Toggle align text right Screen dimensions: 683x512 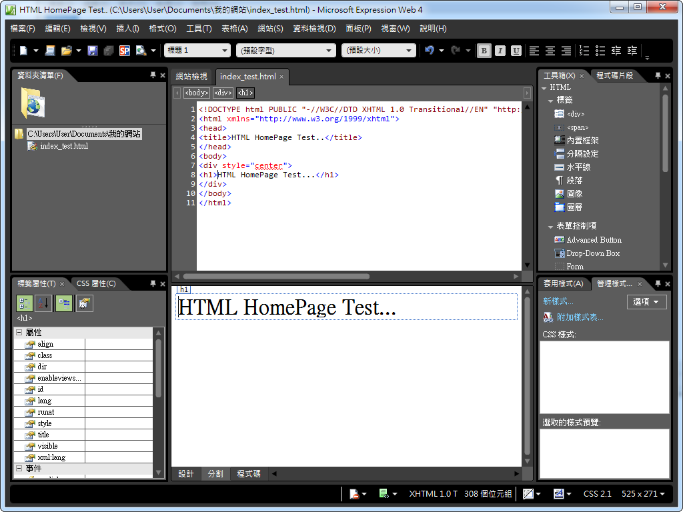coord(566,51)
